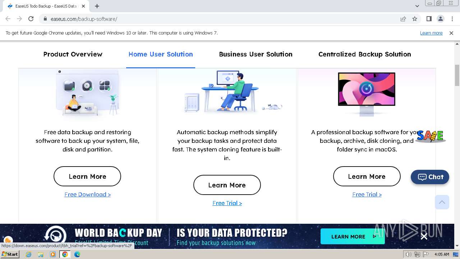
Task: Expand the tab search chevron
Action: (417, 6)
